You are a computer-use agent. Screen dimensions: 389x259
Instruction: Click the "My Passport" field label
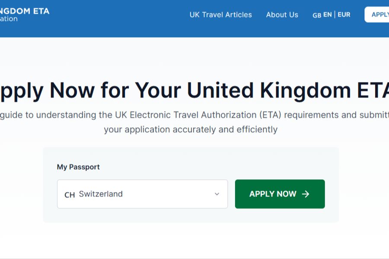point(78,167)
